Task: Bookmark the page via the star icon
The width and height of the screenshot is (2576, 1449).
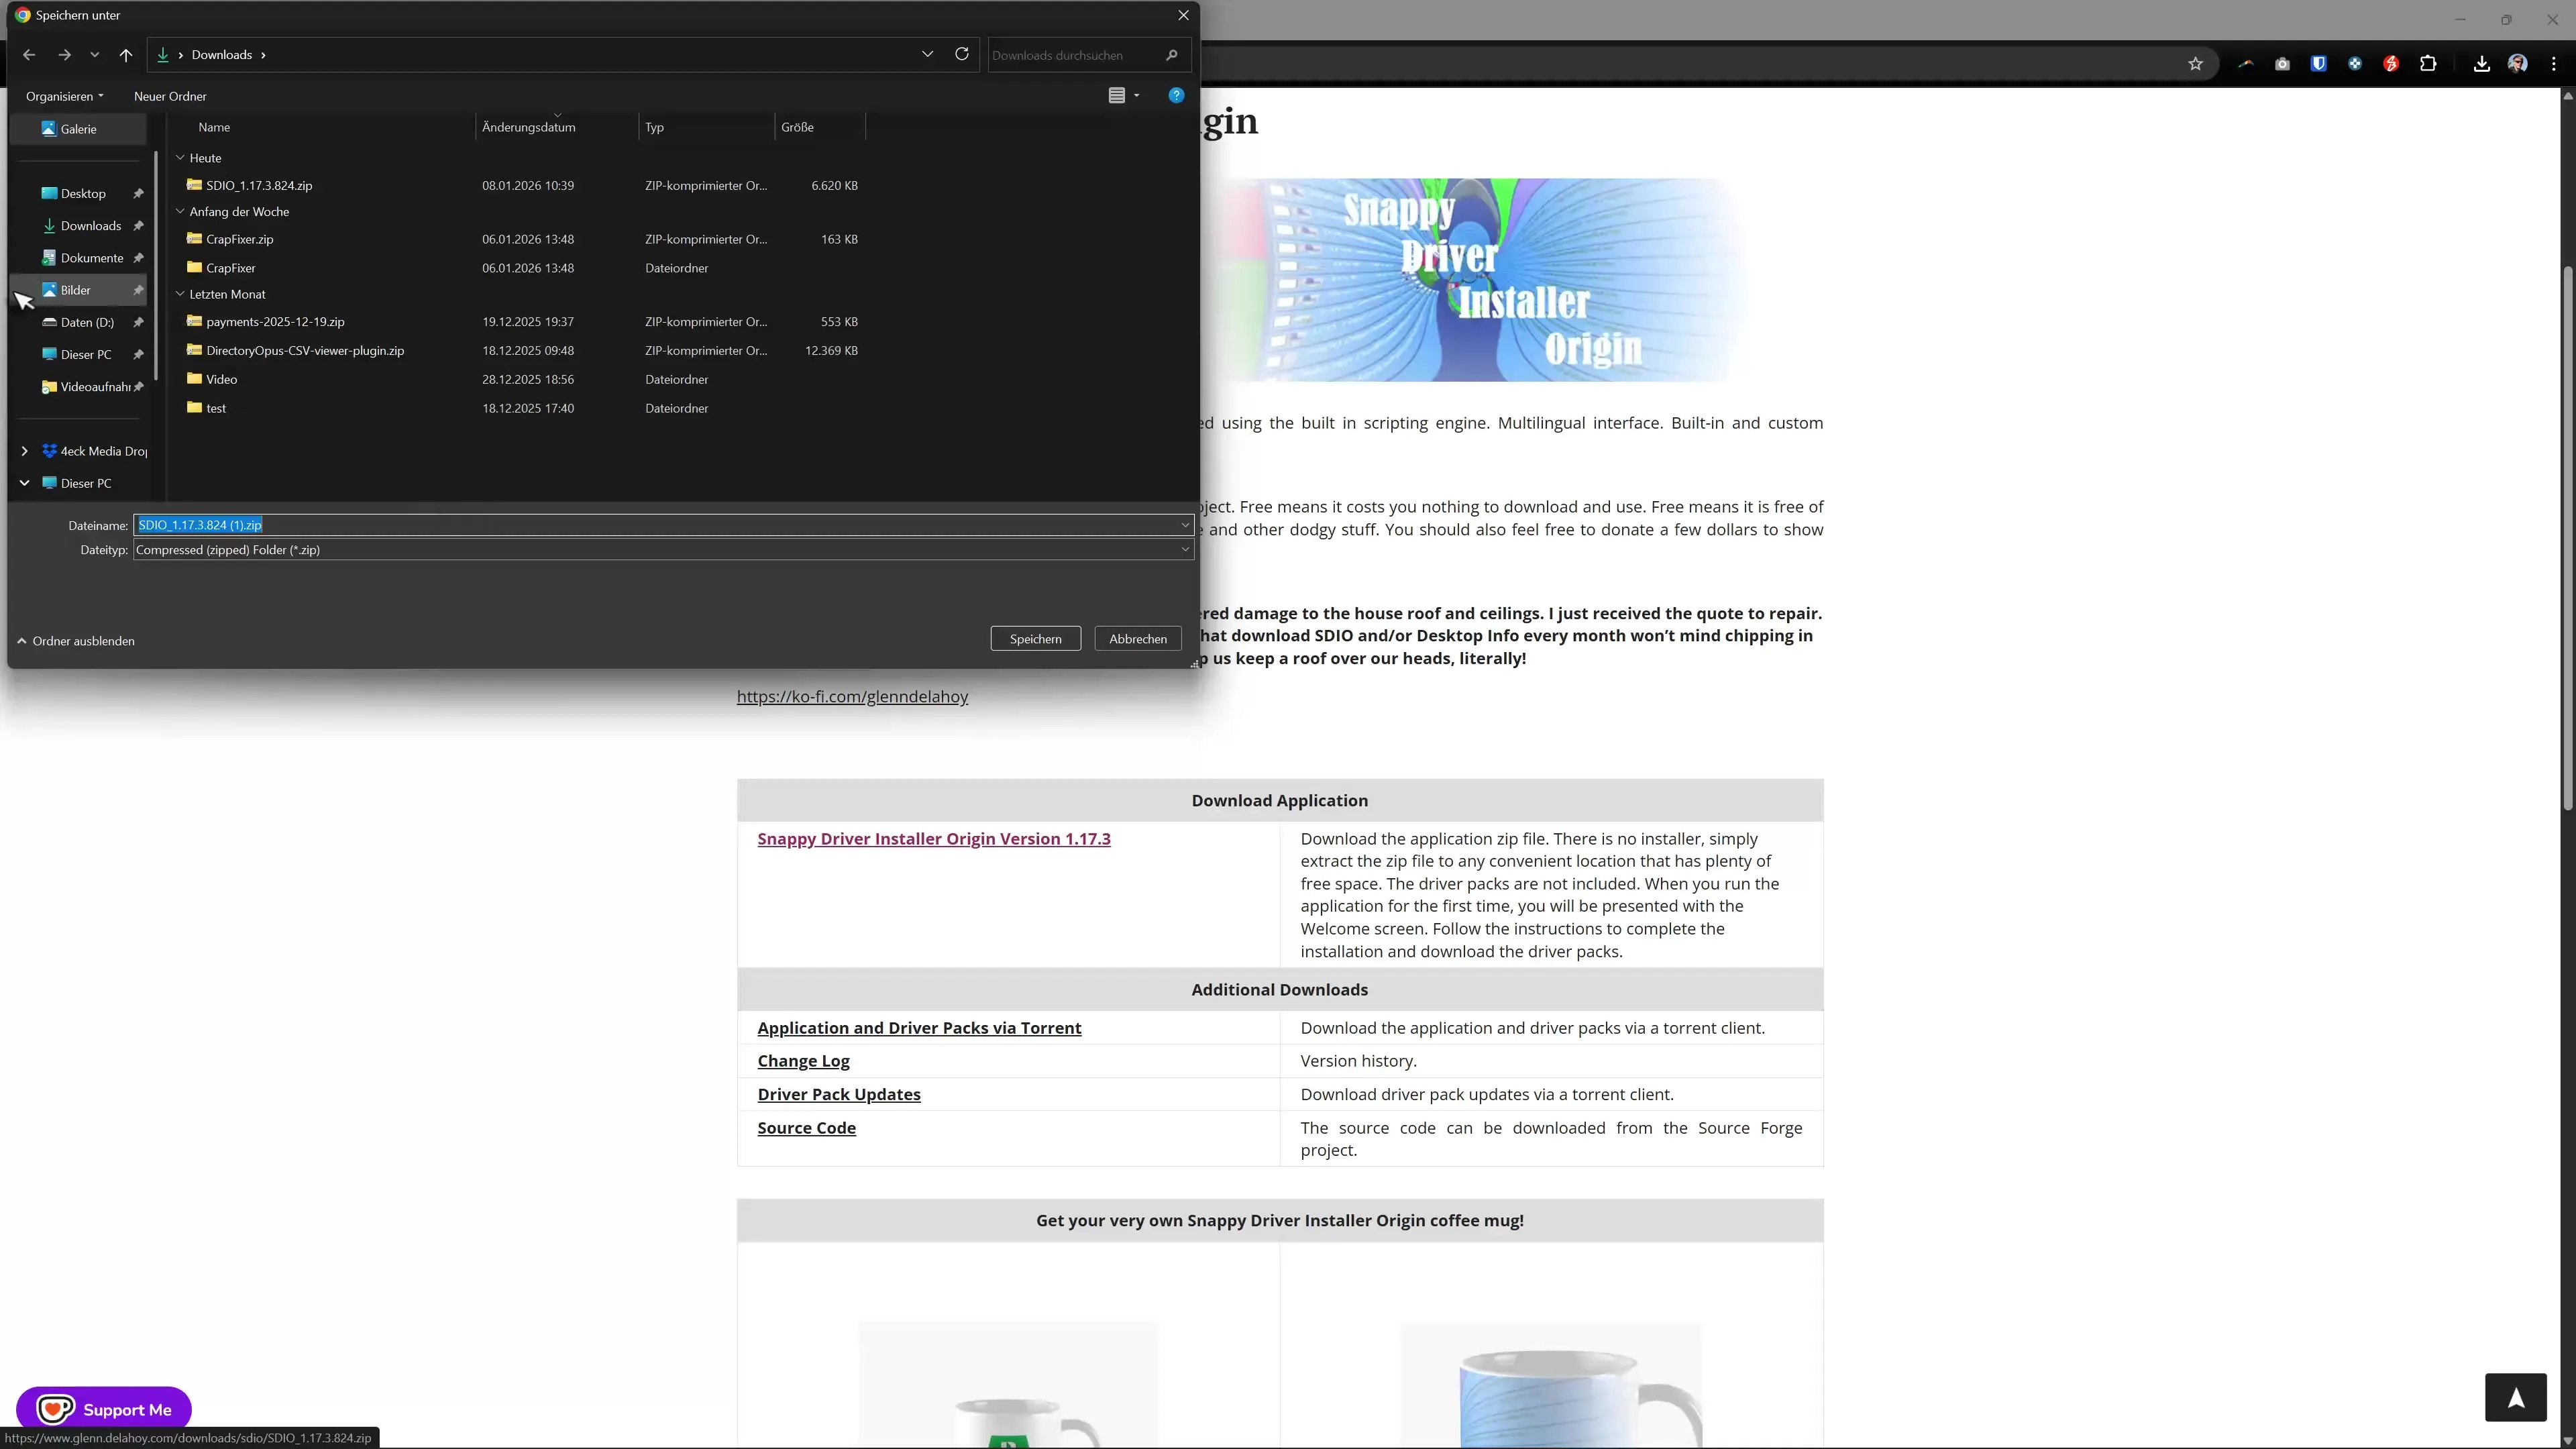Action: point(2196,63)
